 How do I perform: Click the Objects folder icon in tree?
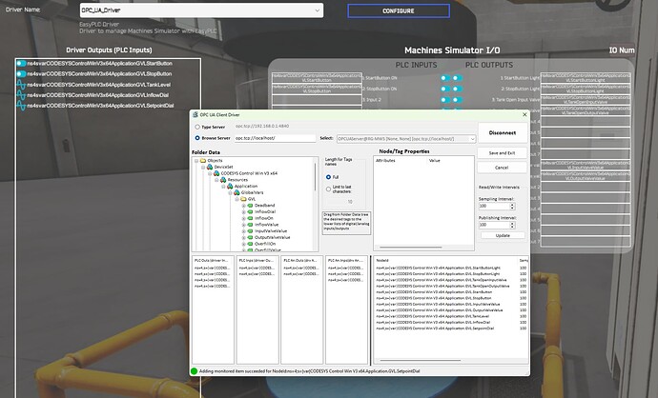pyautogui.click(x=203, y=161)
